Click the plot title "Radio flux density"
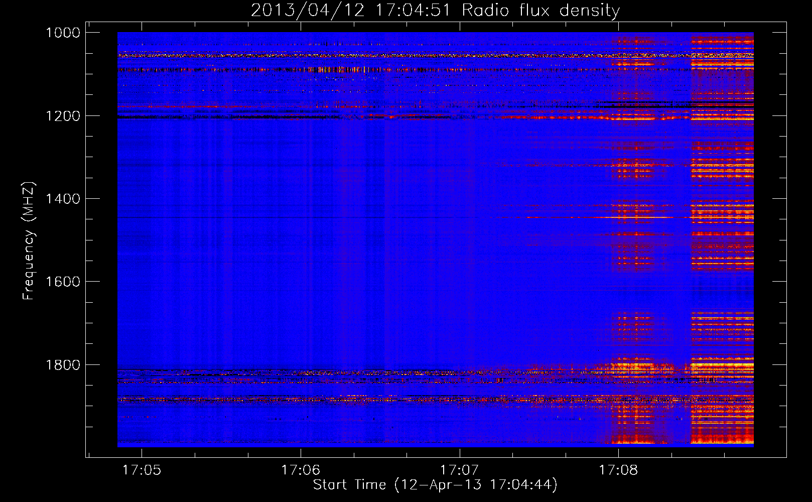 541,10
